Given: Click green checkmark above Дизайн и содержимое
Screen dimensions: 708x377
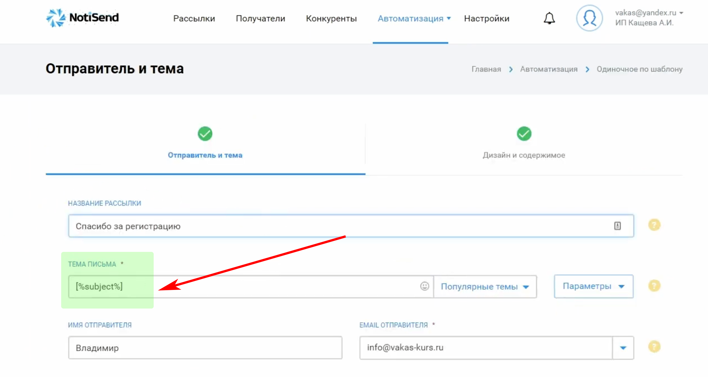Looking at the screenshot, I should [x=524, y=134].
